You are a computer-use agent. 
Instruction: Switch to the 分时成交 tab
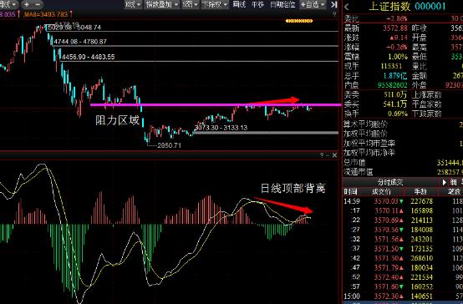[390, 182]
